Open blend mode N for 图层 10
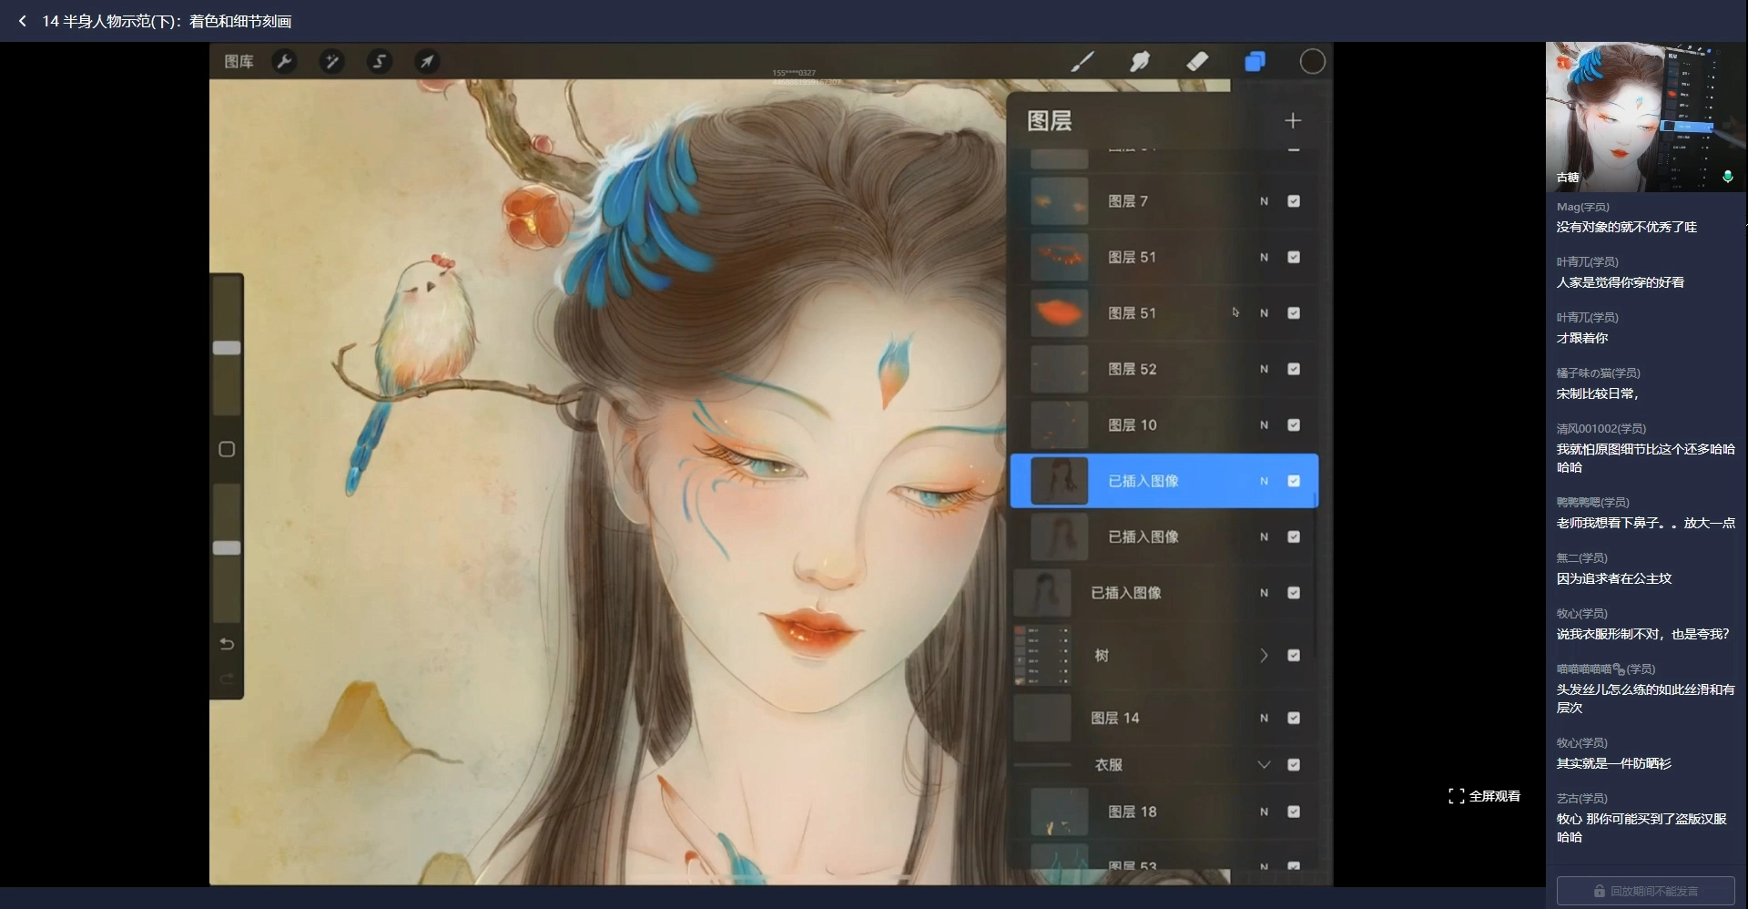The height and width of the screenshot is (909, 1748). pos(1264,425)
